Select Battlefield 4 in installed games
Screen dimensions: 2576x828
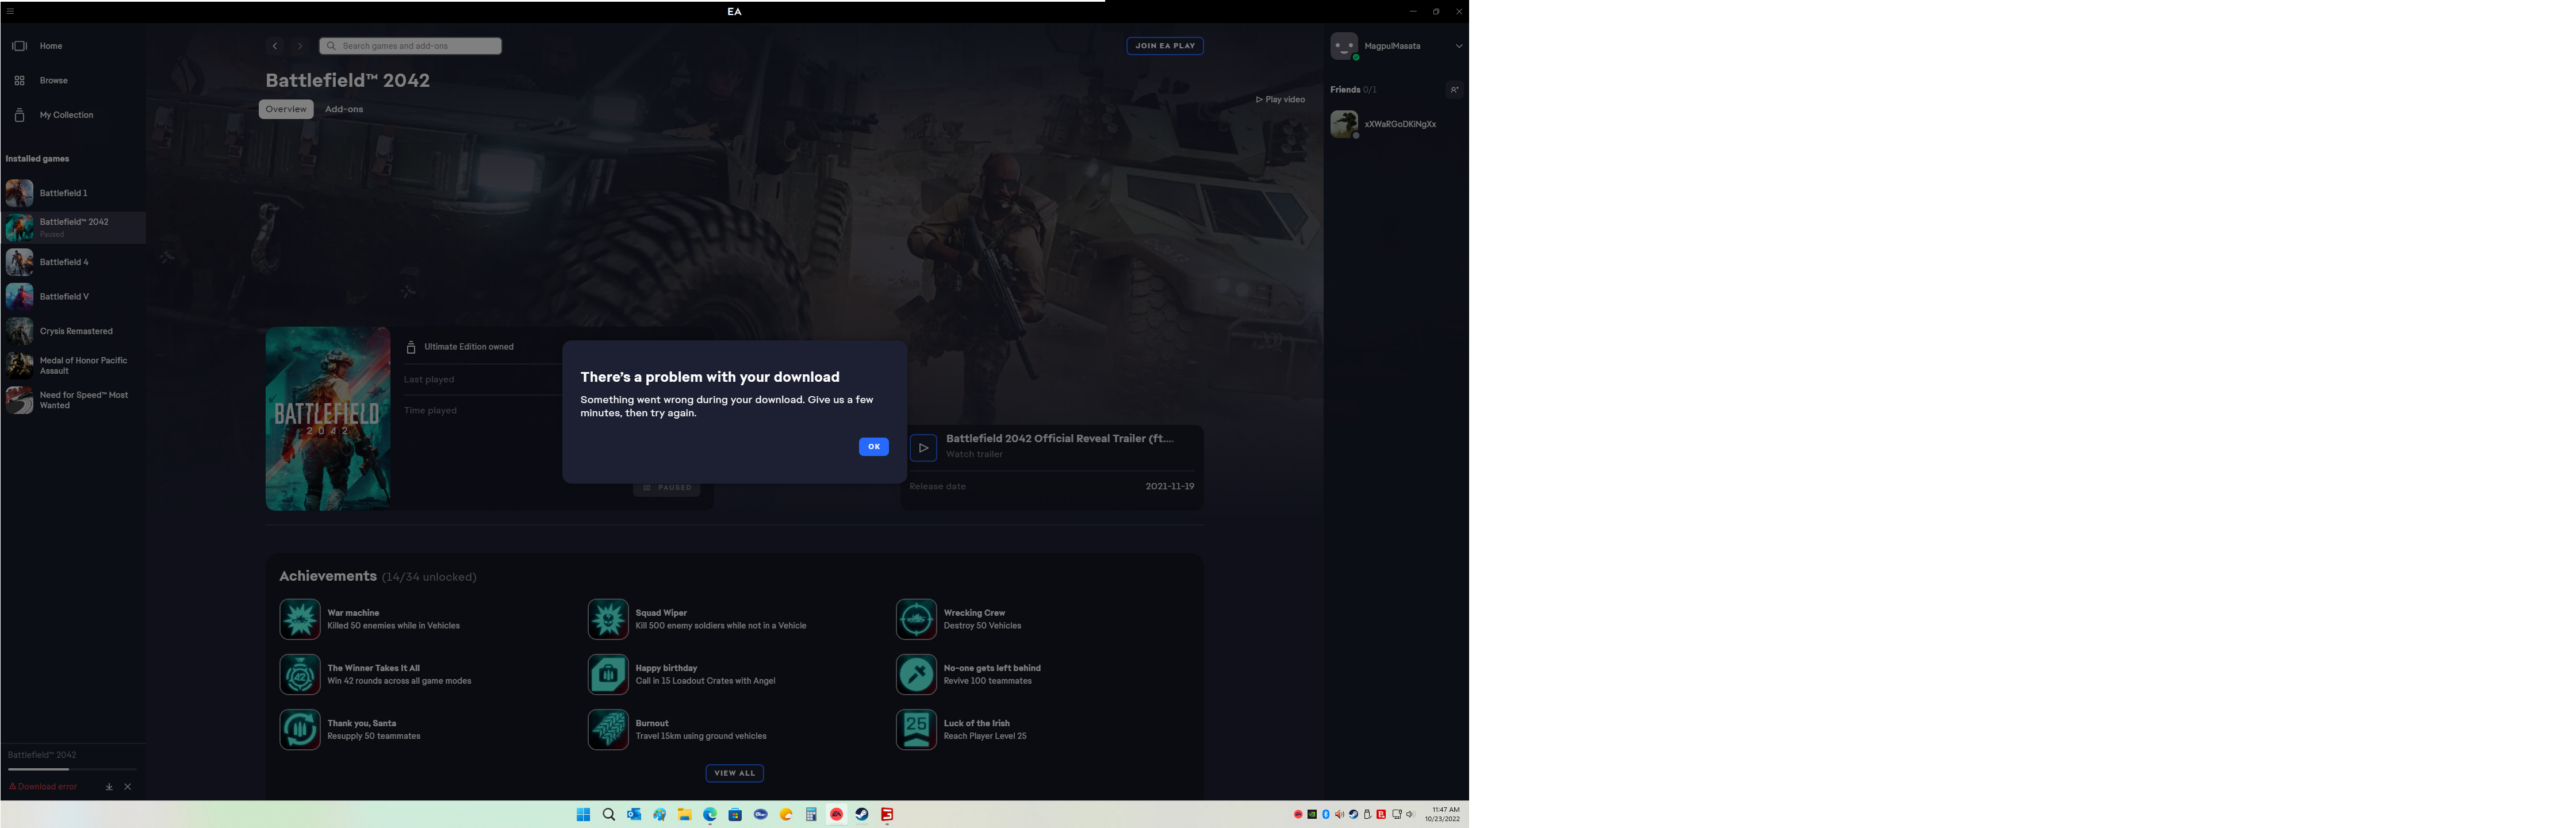point(73,262)
